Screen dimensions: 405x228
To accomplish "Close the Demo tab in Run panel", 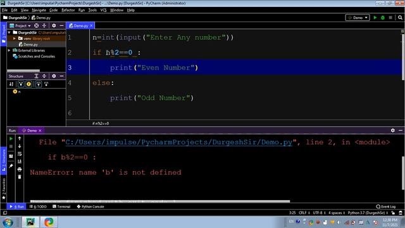I will pyautogui.click(x=40, y=130).
